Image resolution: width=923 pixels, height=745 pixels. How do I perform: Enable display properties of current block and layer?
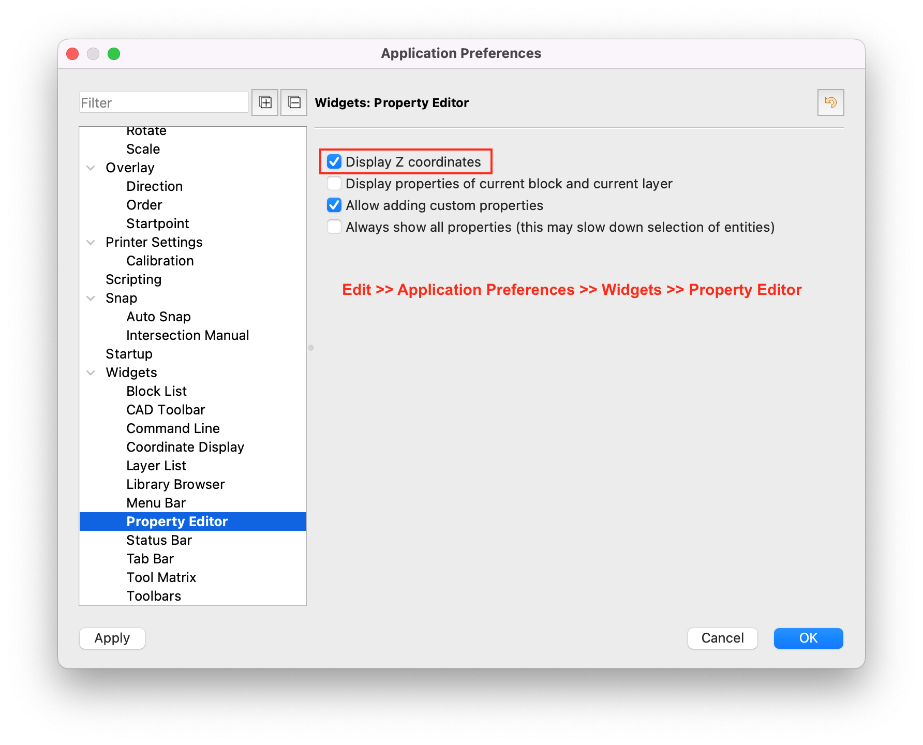pos(334,184)
